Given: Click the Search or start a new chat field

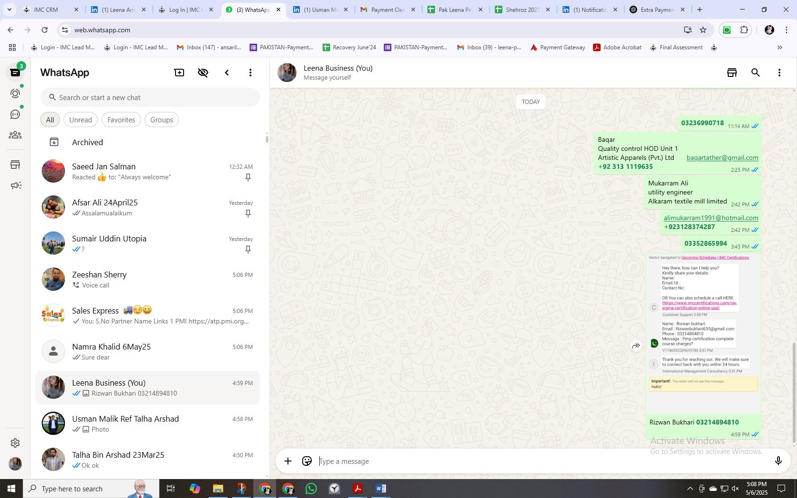Looking at the screenshot, I should coord(150,98).
